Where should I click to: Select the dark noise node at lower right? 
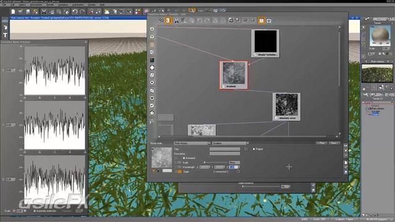coord(286,107)
